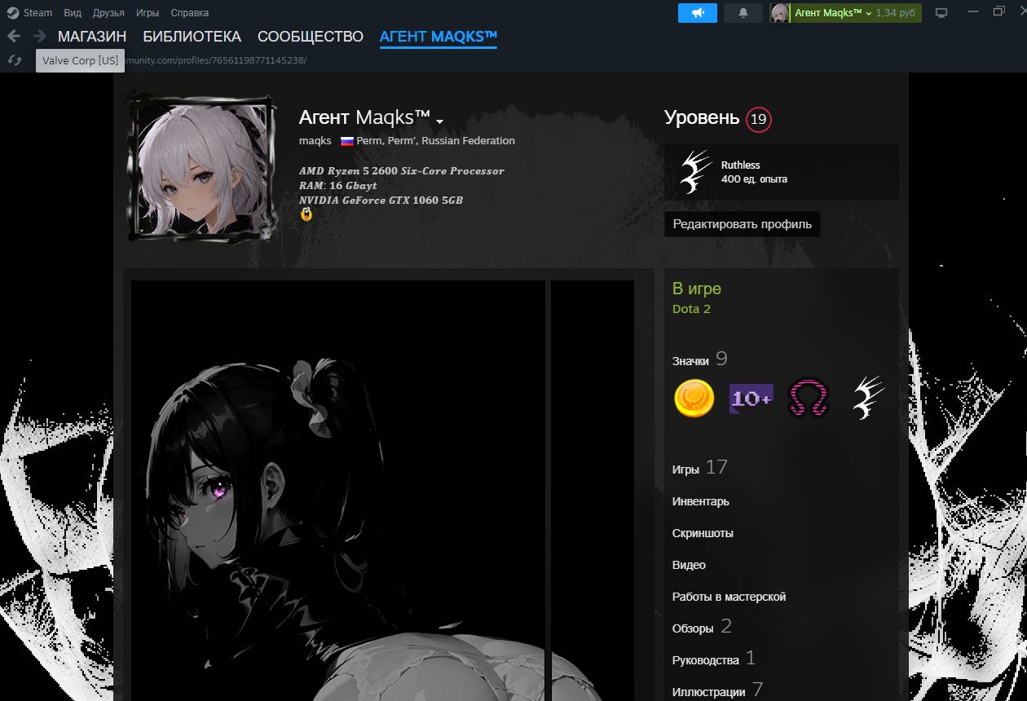This screenshot has height=701, width=1027.
Task: Click the purple 10+ badge
Action: (x=751, y=399)
